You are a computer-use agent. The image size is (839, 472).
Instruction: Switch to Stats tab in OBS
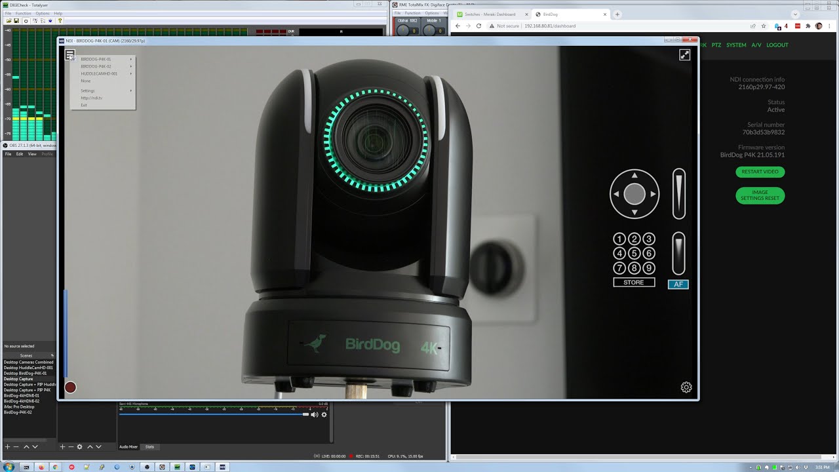click(x=149, y=446)
